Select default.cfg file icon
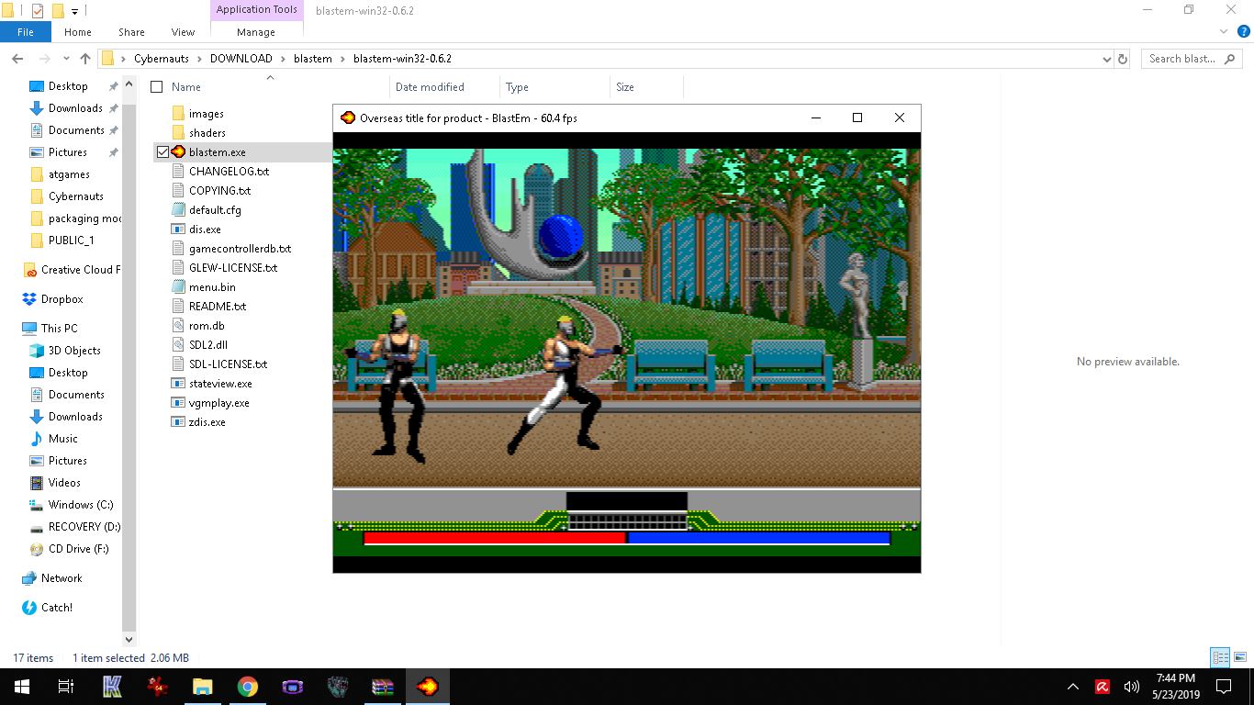Screen dimensions: 1254x705 (x=178, y=210)
